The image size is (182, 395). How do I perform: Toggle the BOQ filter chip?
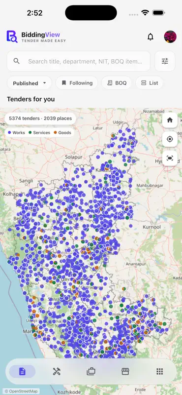117,83
